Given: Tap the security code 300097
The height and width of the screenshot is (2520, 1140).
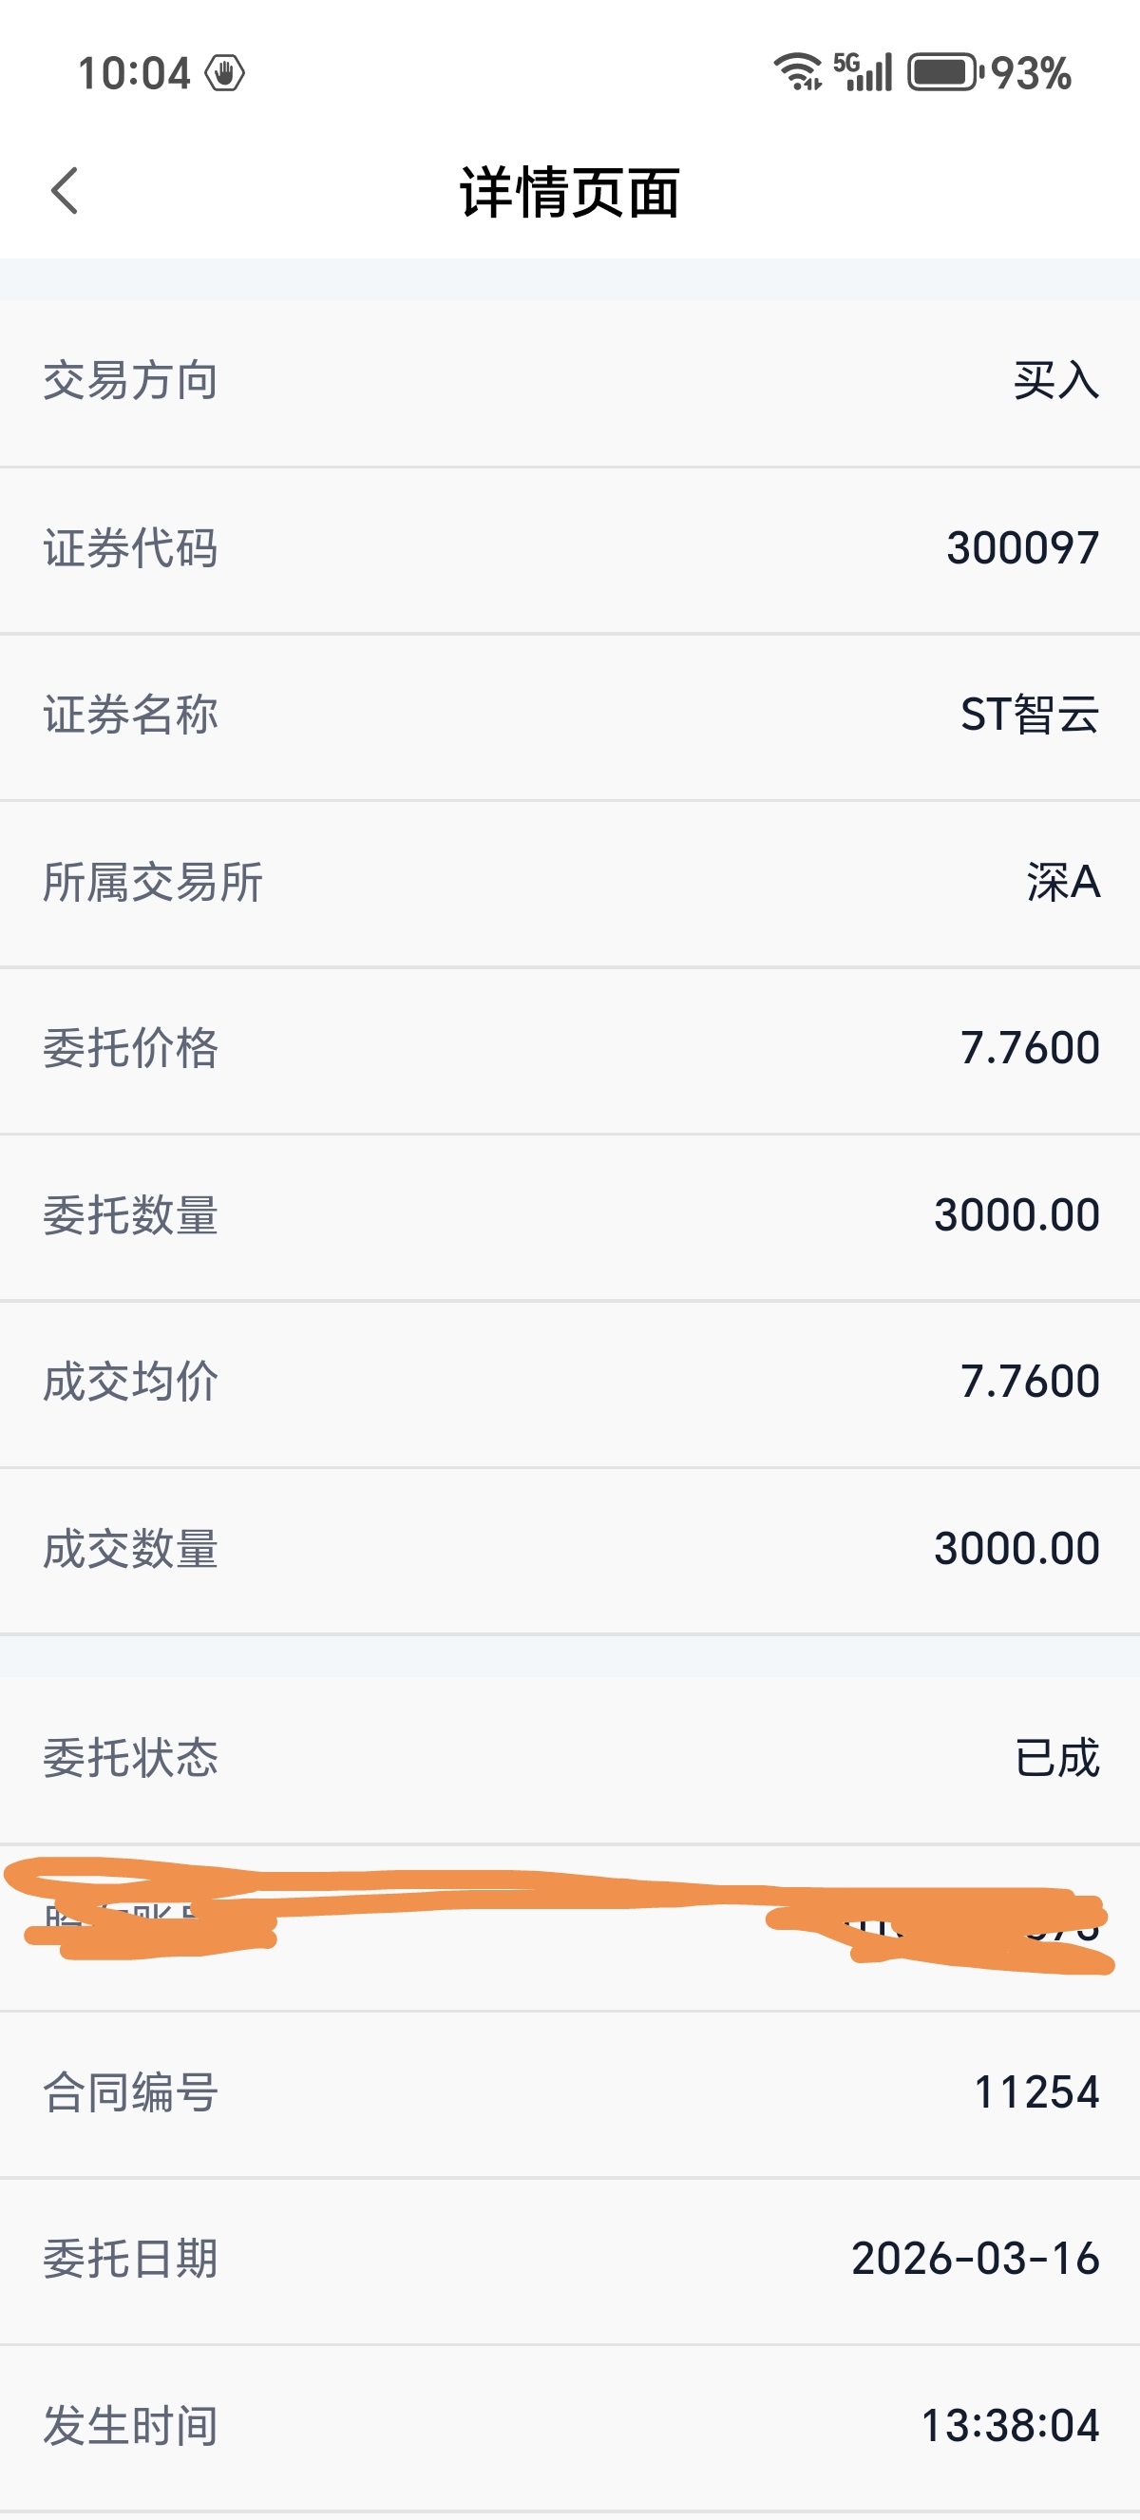Looking at the screenshot, I should click(x=1023, y=548).
